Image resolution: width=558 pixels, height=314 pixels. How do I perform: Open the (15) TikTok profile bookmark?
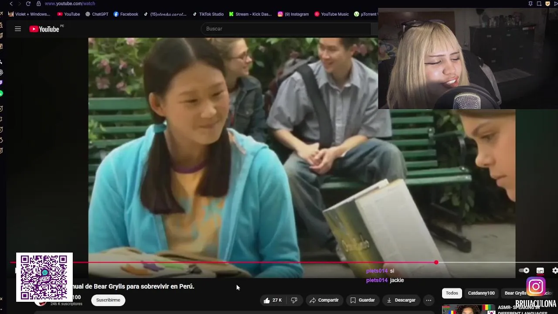[165, 14]
